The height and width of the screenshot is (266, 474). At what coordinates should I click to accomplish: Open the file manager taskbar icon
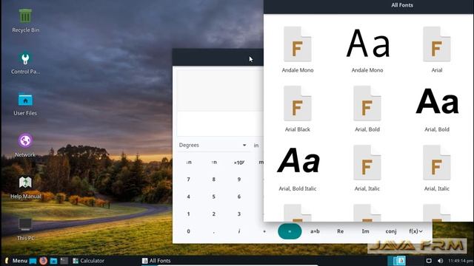(x=54, y=261)
